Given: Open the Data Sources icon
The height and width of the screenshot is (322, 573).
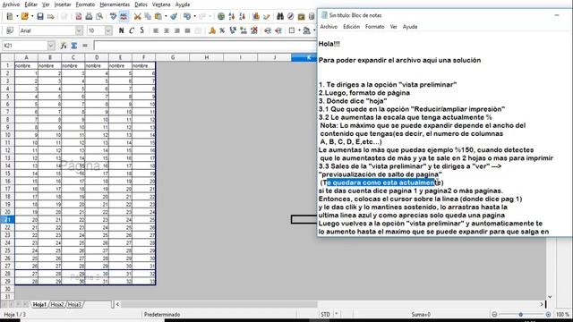Looking at the screenshot, I should point(312,16).
